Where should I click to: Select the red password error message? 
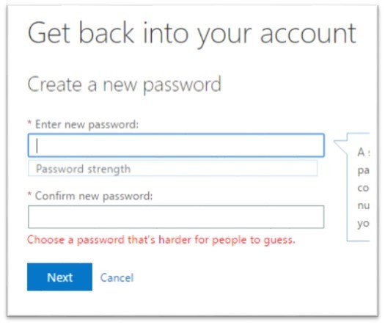(x=161, y=240)
